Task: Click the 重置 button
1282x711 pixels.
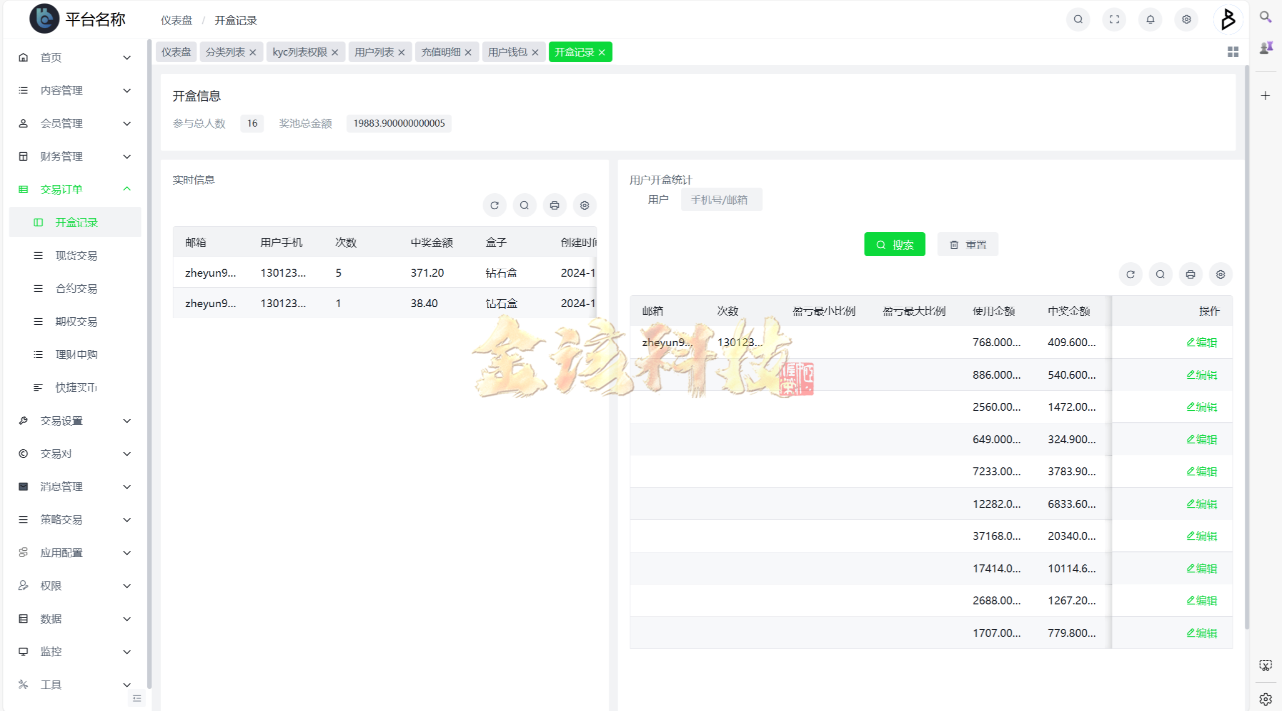Action: (x=967, y=244)
